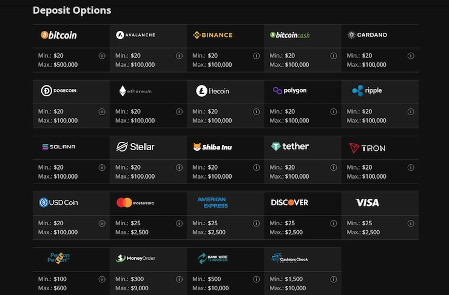
Task: Click Cashiers Check Min.: $1,500 text
Action: tap(286, 279)
